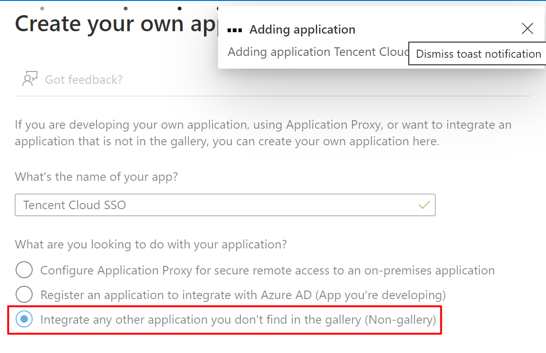This screenshot has height=353, width=546.
Task: Click the "What are you looking to do" question
Action: point(151,245)
